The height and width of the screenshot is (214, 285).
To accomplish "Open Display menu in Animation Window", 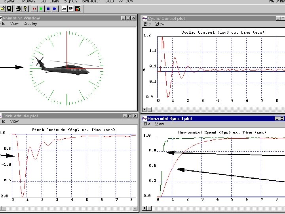I will pyautogui.click(x=30, y=24).
